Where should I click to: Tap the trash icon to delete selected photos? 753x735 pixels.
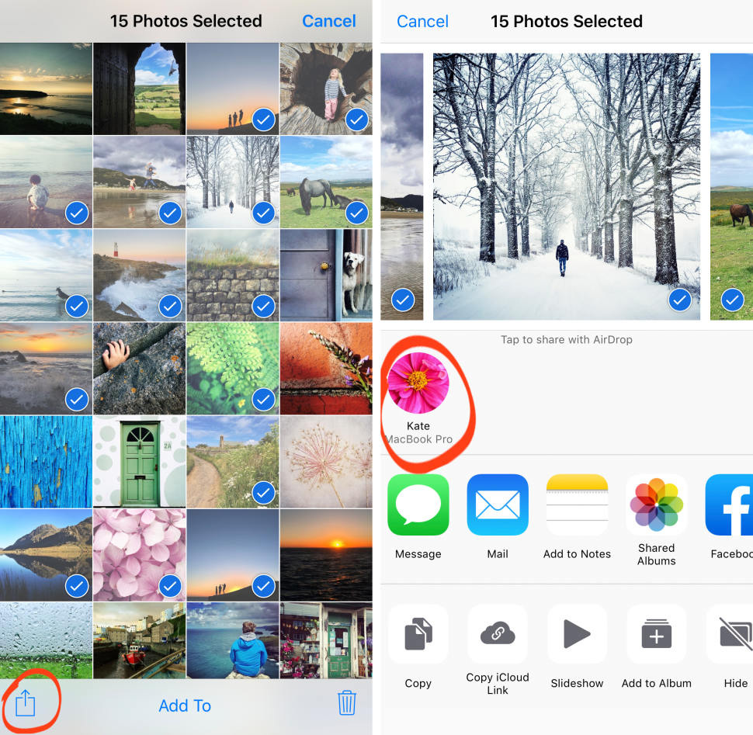click(x=347, y=702)
